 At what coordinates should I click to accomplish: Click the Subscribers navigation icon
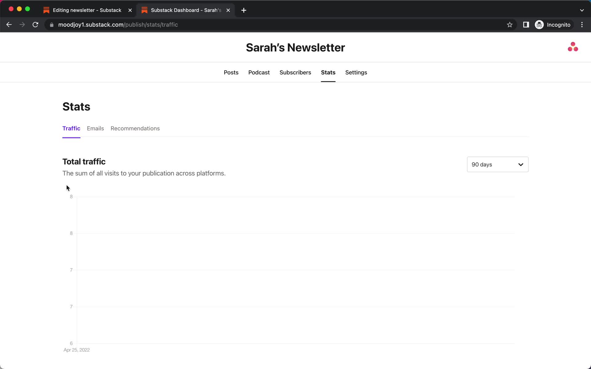click(295, 72)
